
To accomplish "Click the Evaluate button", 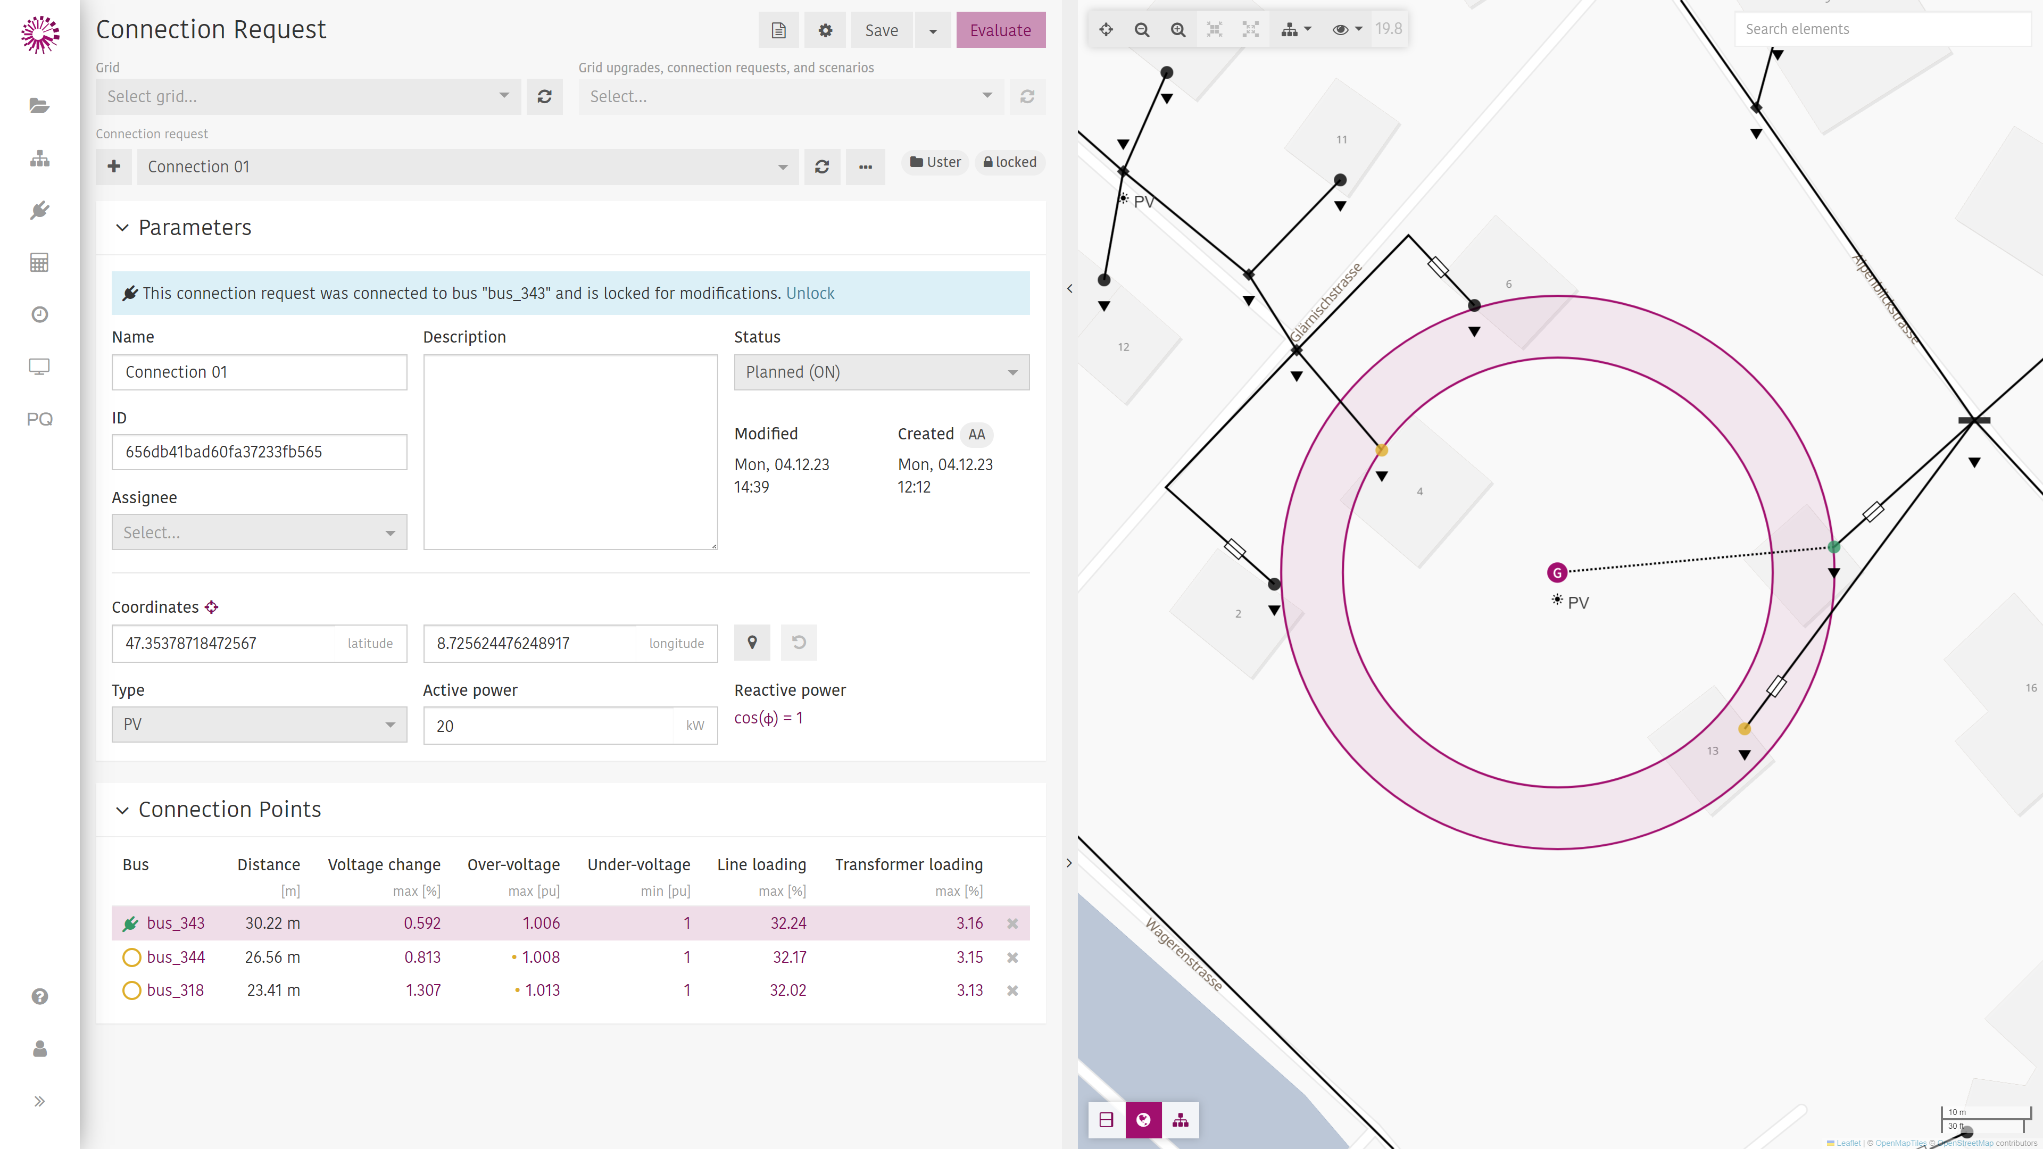I will pos(1001,30).
